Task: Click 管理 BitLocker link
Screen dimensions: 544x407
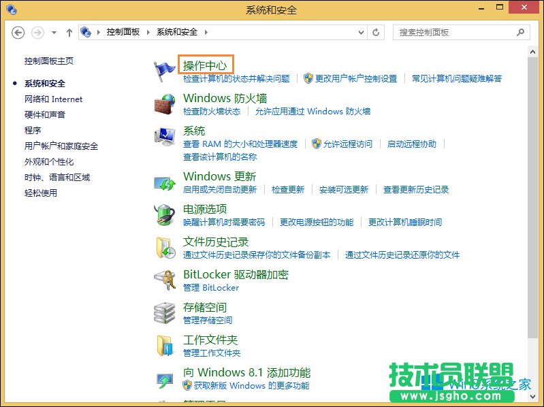Action: [211, 288]
